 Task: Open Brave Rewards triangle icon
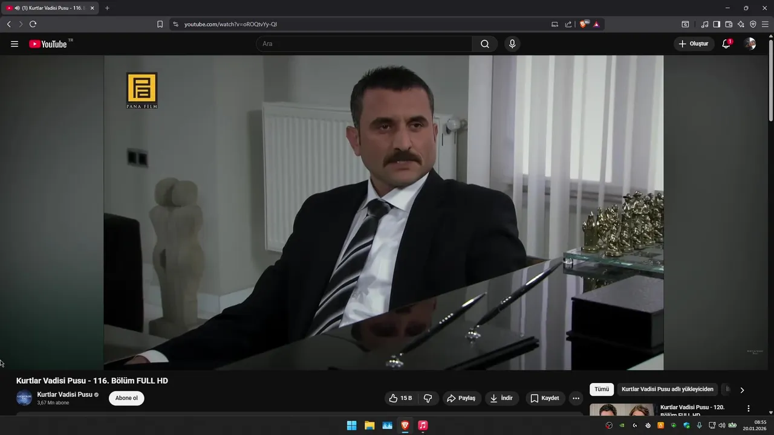click(x=596, y=24)
